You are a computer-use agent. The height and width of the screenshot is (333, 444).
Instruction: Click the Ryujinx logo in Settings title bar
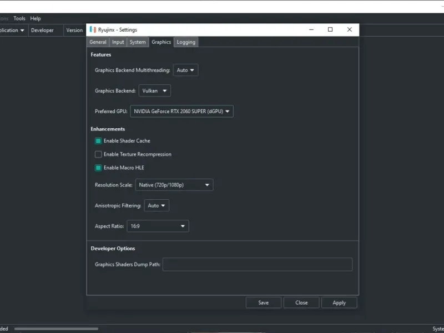(x=93, y=30)
